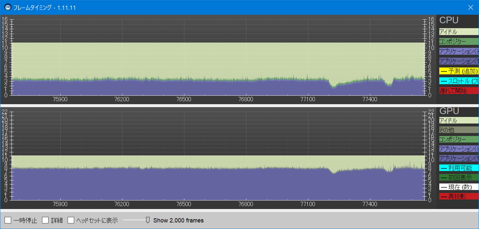Click the green 初回表示 legend entry

point(459,178)
